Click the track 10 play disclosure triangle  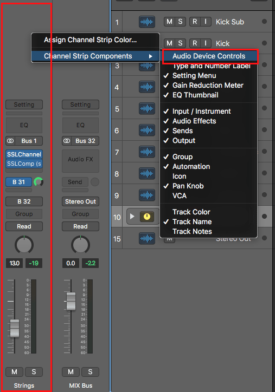click(132, 216)
